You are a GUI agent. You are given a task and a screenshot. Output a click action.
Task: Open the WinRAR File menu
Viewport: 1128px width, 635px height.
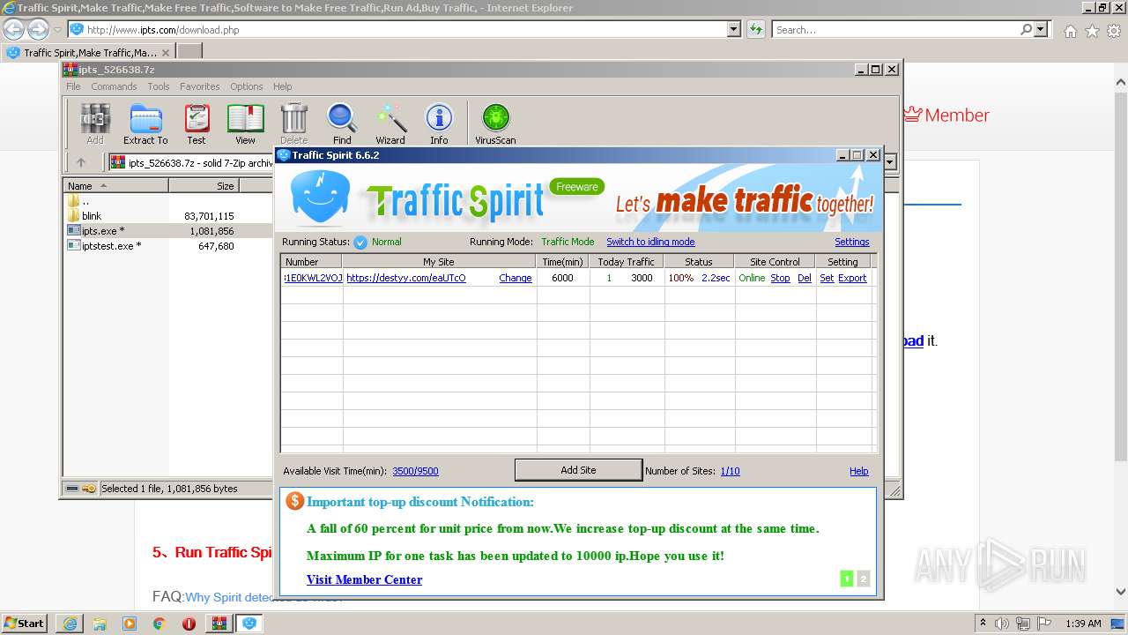point(73,86)
